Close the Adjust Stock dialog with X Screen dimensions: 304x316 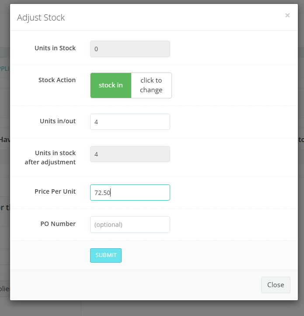coord(287,15)
